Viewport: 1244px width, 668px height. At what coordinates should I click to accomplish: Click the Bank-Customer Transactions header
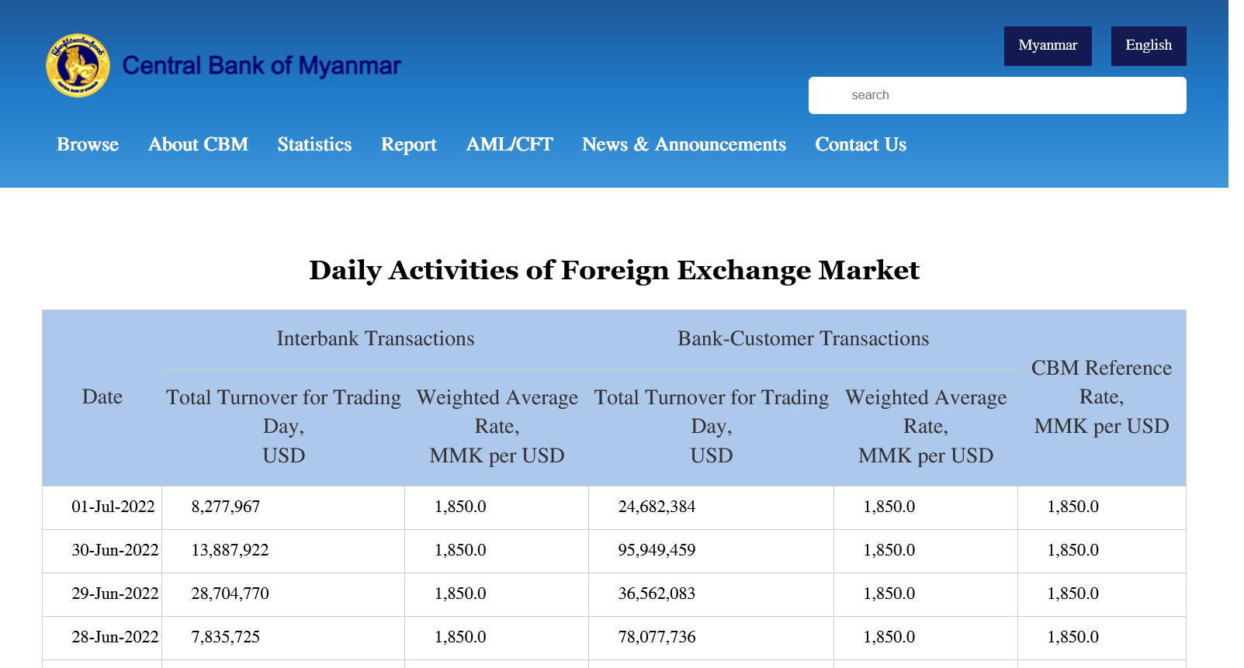(x=802, y=339)
